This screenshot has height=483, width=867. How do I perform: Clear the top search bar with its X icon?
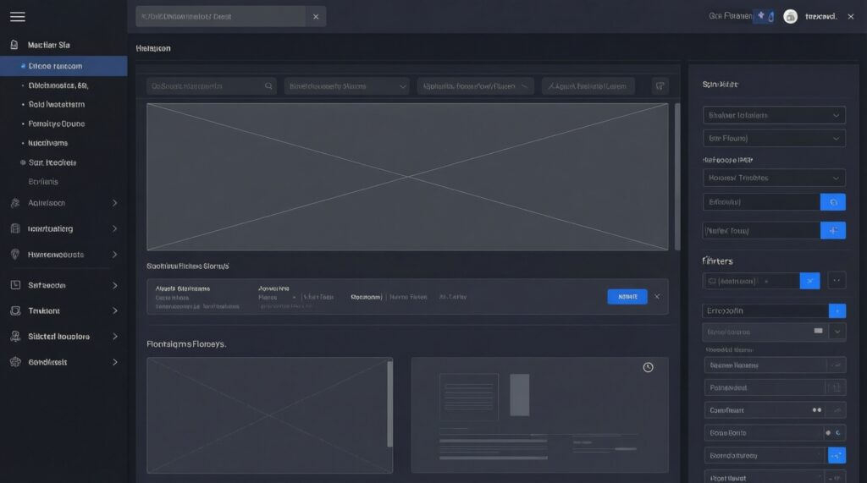point(316,16)
